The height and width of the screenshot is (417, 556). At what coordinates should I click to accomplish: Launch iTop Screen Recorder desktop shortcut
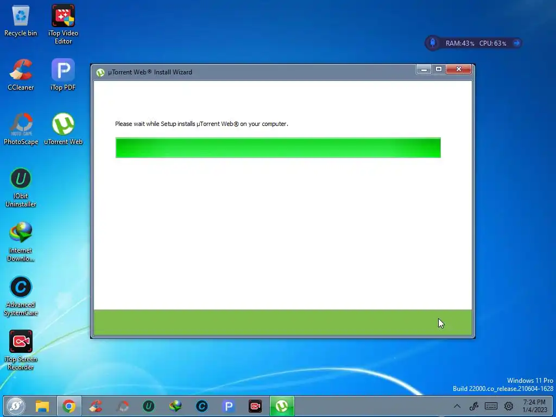pyautogui.click(x=21, y=350)
